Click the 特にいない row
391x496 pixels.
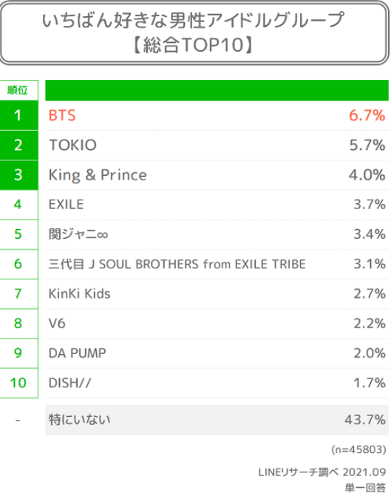(x=217, y=420)
